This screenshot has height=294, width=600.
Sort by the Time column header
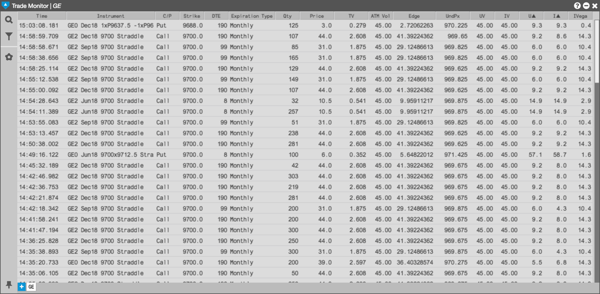(42, 16)
